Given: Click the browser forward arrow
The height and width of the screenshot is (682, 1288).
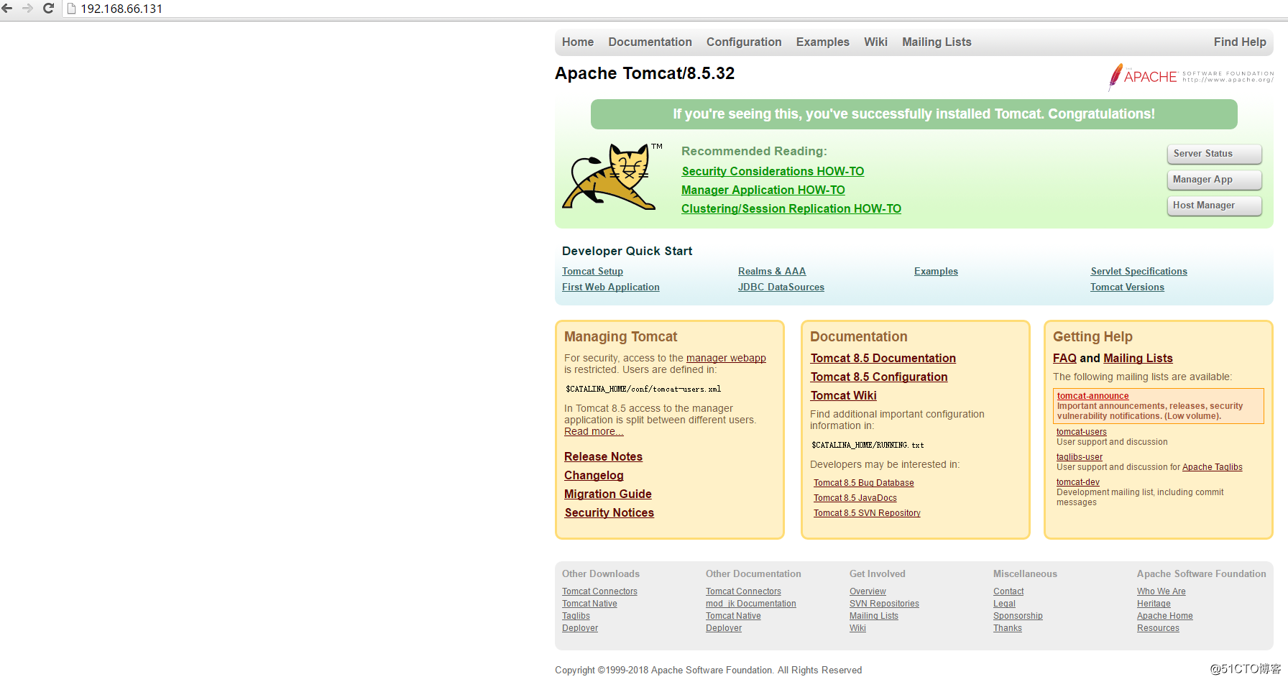Looking at the screenshot, I should 27,9.
